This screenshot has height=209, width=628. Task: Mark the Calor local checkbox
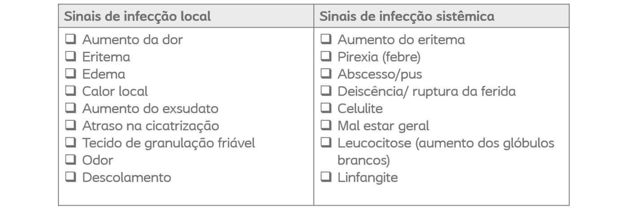70,91
